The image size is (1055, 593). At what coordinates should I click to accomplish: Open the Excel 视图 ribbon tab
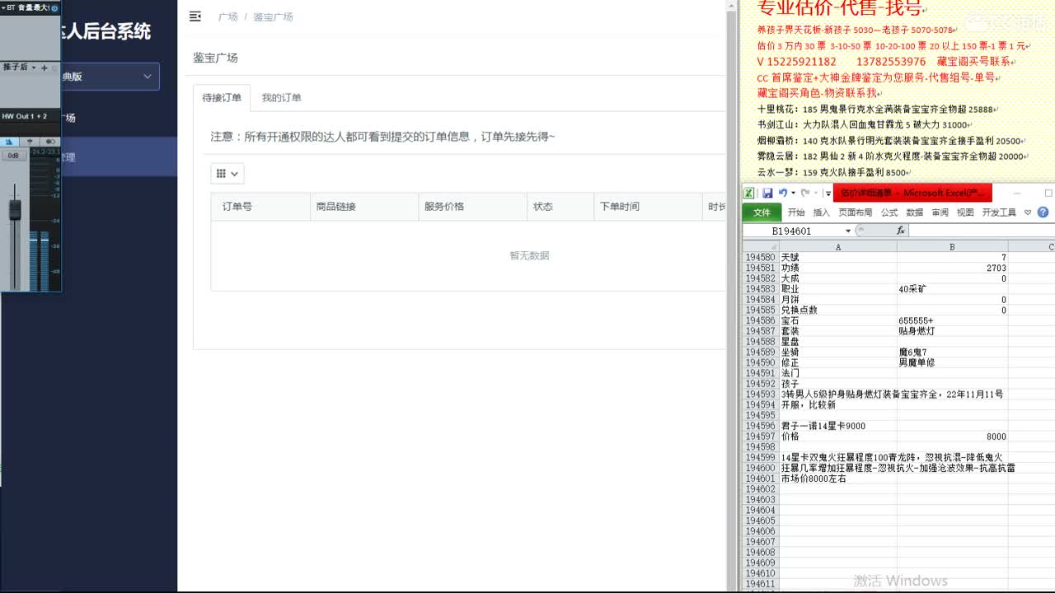(x=965, y=212)
